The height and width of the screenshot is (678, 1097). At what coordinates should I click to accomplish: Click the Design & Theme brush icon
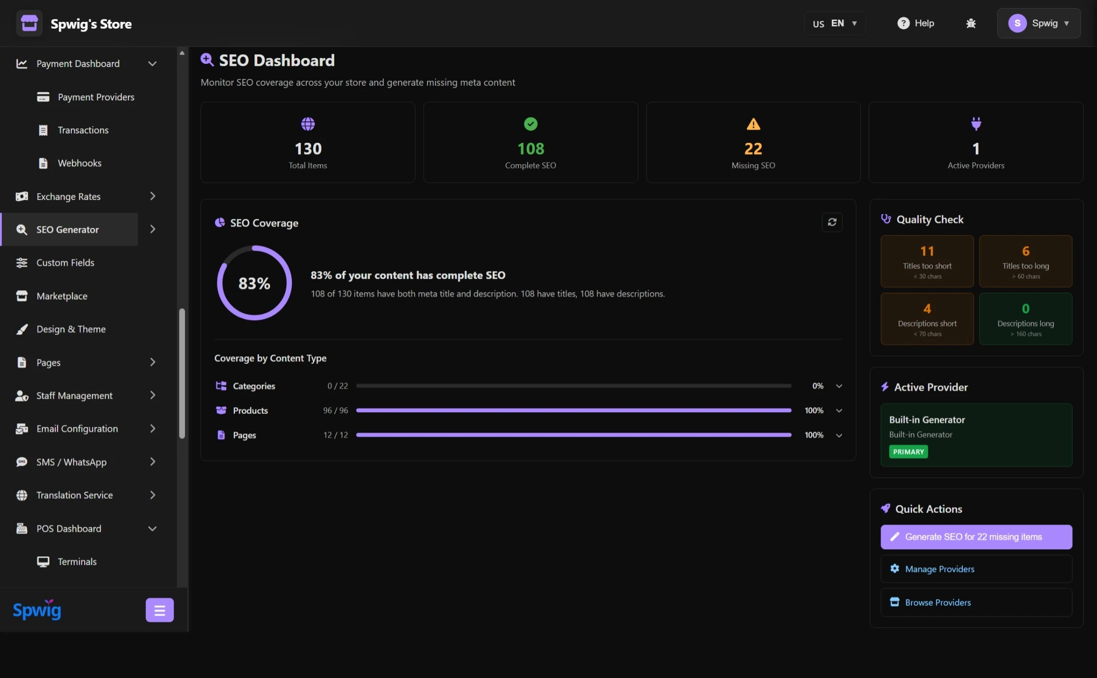pyautogui.click(x=22, y=329)
